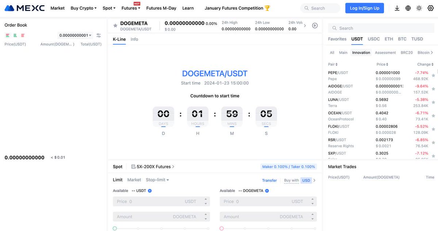This screenshot has height=231, width=438.
Task: Open Learn in top navigation
Action: click(x=188, y=8)
